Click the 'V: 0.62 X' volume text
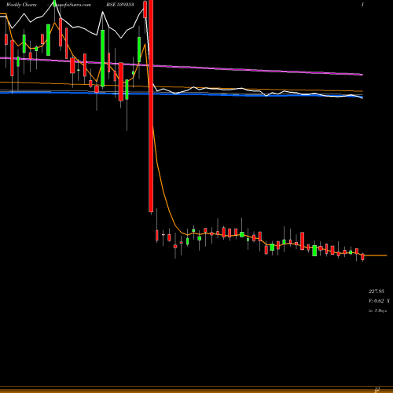The width and height of the screenshot is (393, 393). coord(379,301)
